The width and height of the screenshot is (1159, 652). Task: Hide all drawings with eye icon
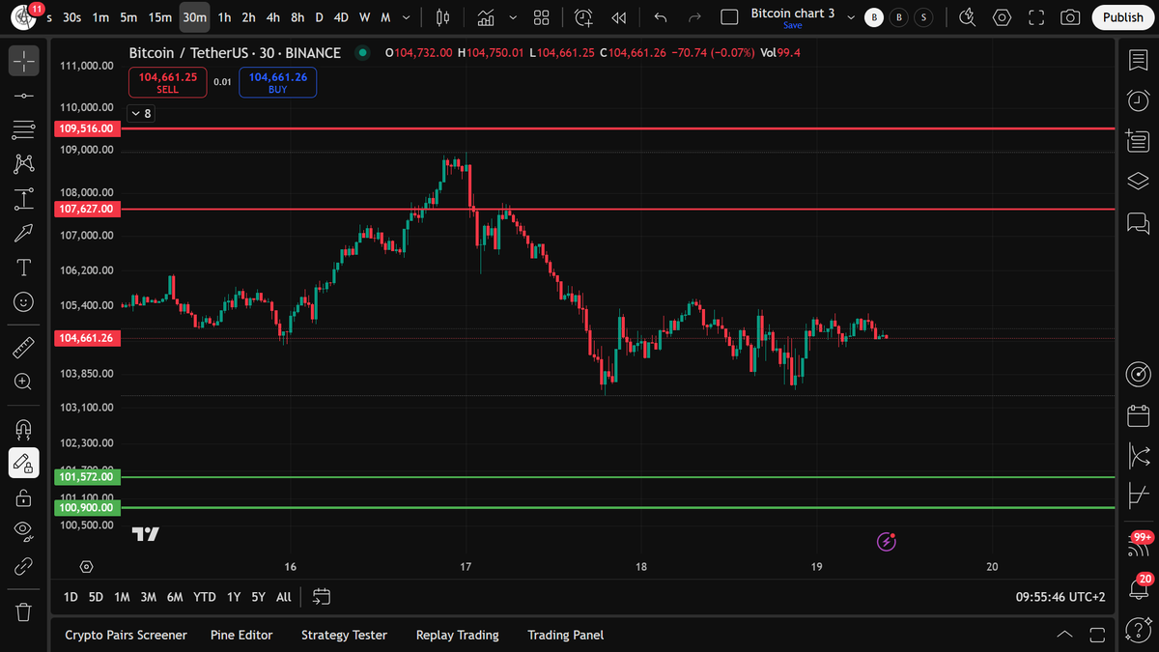coord(24,530)
